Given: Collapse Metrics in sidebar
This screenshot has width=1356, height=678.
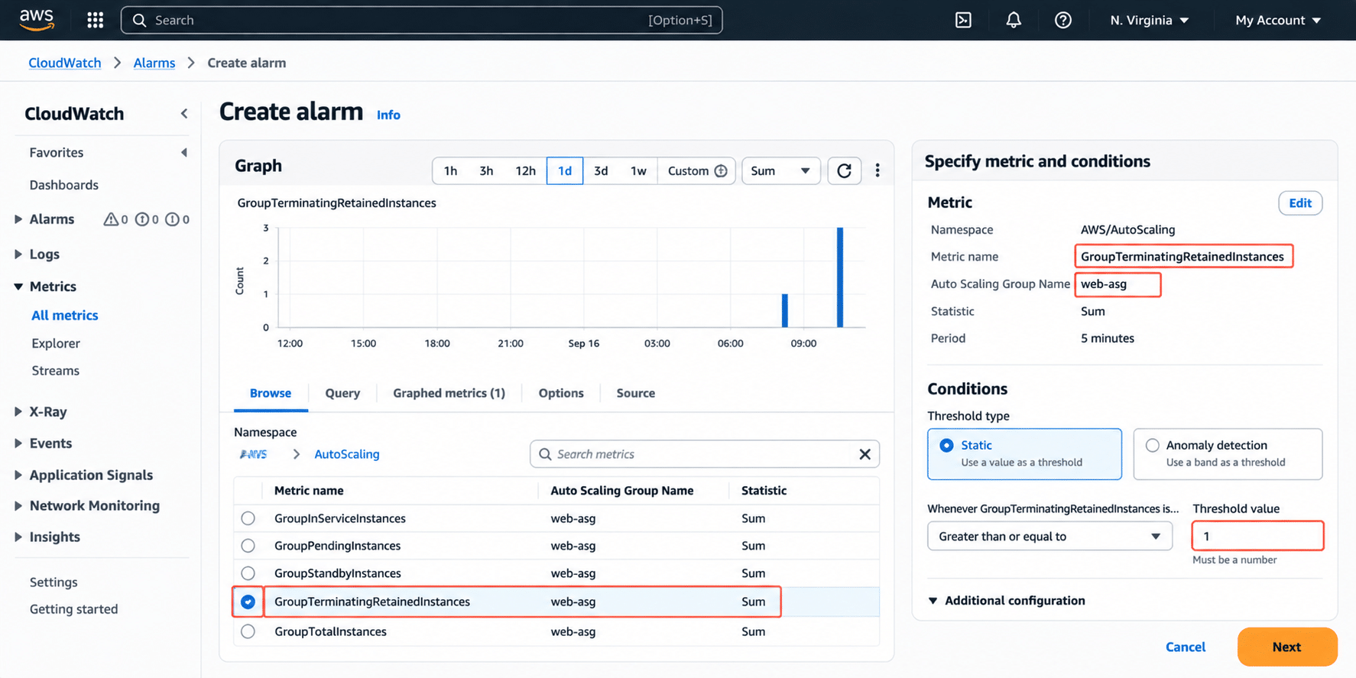Looking at the screenshot, I should (18, 287).
